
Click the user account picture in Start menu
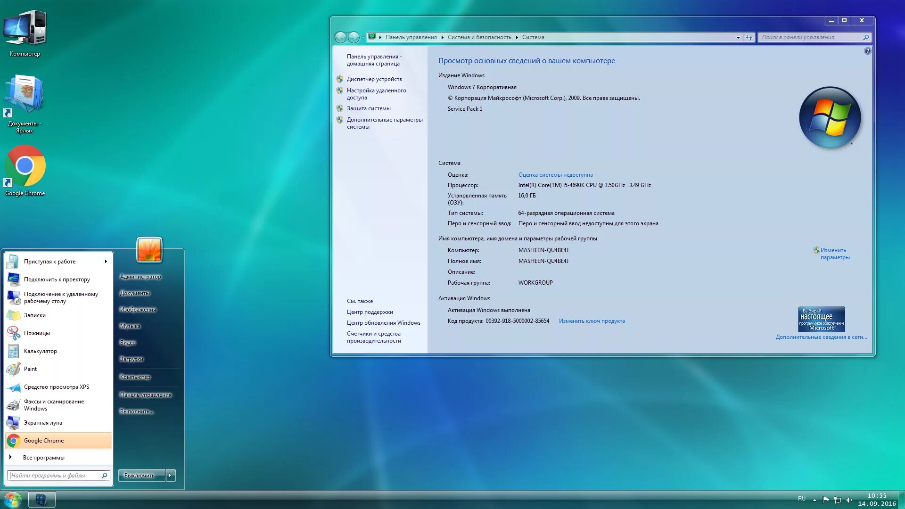pyautogui.click(x=149, y=250)
